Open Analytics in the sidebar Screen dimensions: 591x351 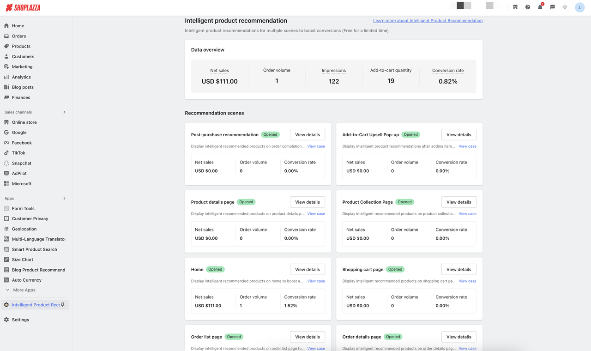coord(21,77)
